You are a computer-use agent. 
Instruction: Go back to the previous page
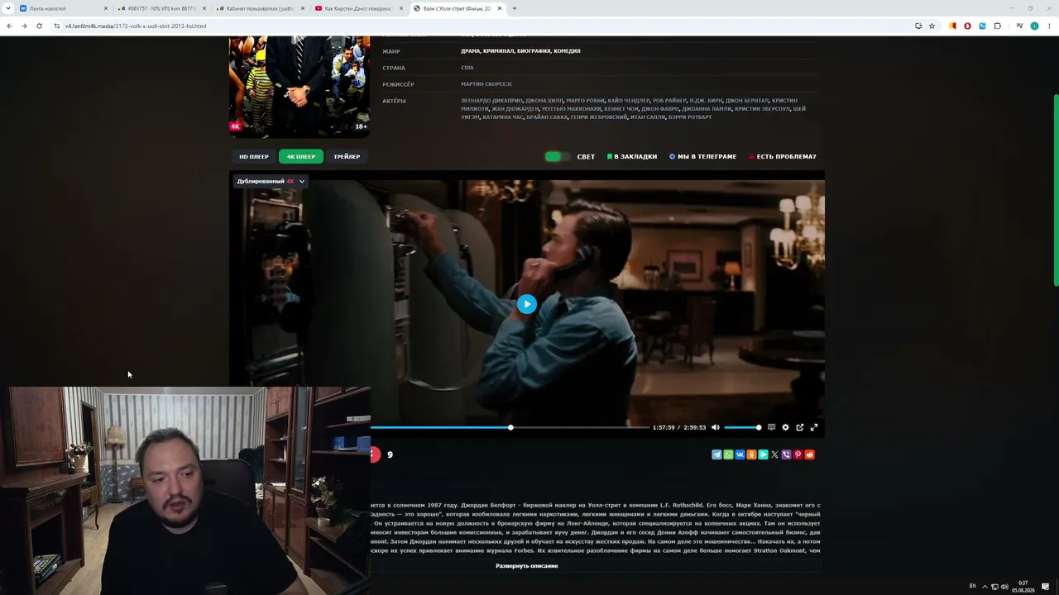pyautogui.click(x=9, y=26)
